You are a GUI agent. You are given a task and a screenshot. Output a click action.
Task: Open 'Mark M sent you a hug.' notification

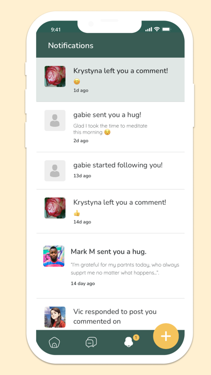pyautogui.click(x=110, y=266)
